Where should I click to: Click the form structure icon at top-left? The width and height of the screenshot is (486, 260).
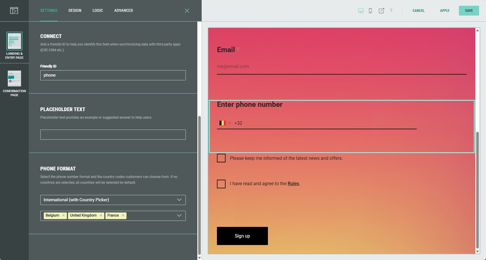(x=14, y=11)
